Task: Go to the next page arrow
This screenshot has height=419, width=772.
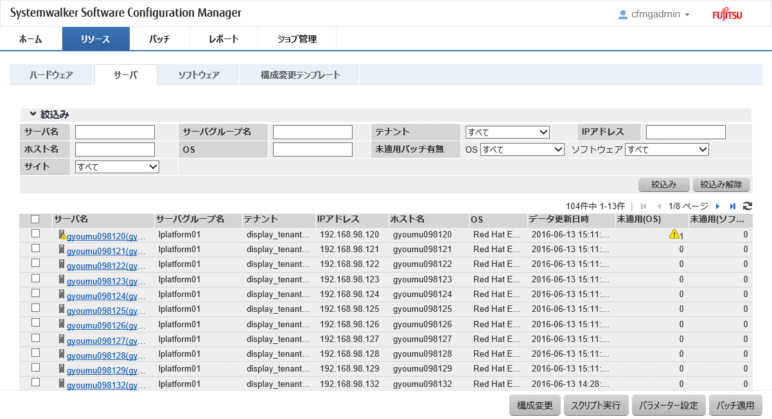Action: click(x=717, y=206)
